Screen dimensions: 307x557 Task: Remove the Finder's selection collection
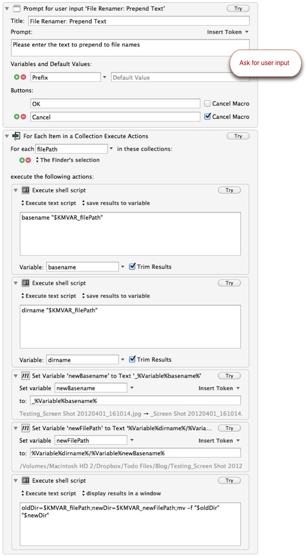[x=28, y=160]
